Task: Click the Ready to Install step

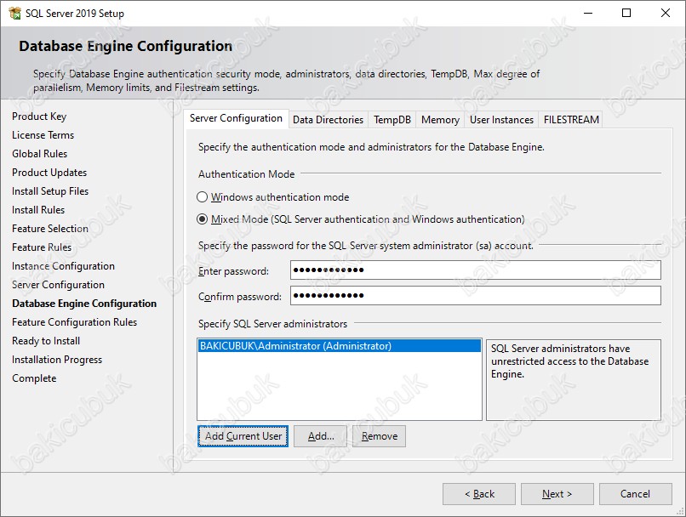Action: [46, 341]
